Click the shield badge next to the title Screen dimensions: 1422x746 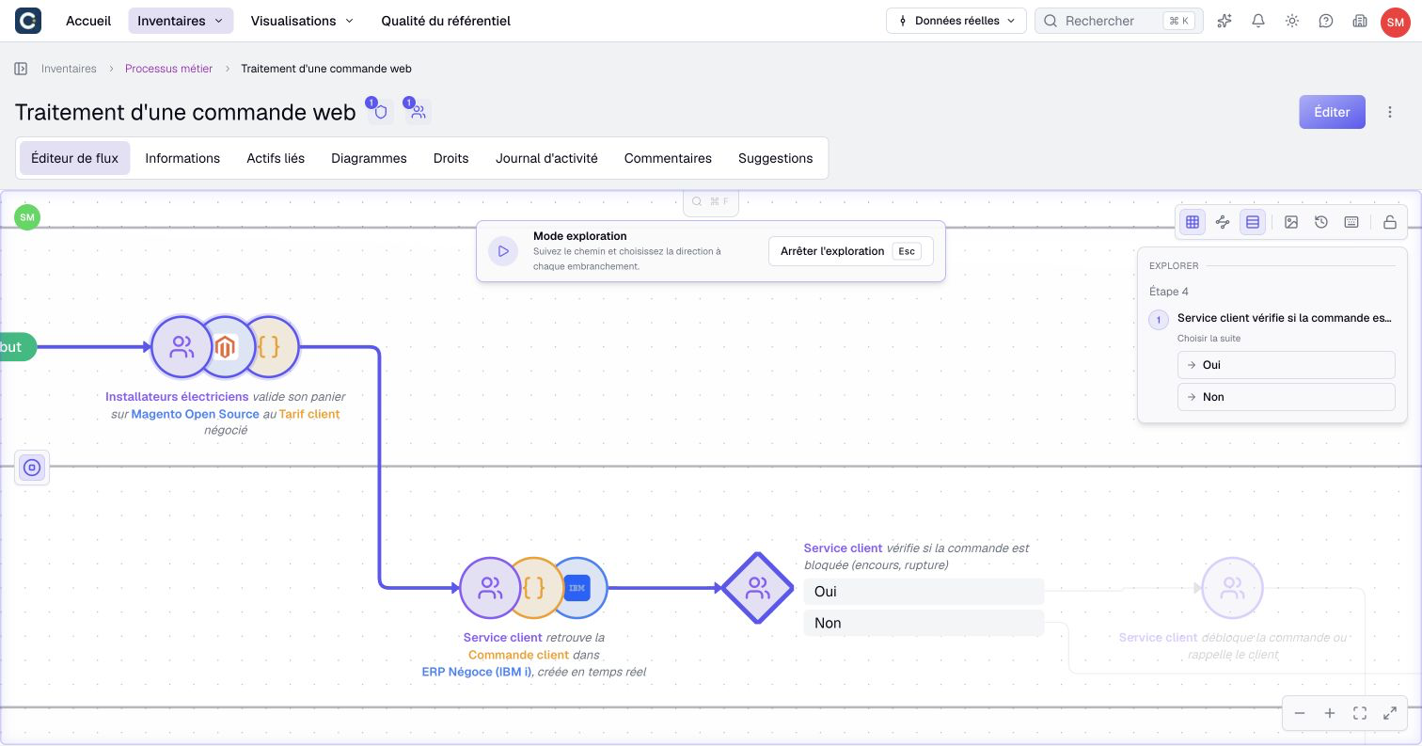pos(380,113)
